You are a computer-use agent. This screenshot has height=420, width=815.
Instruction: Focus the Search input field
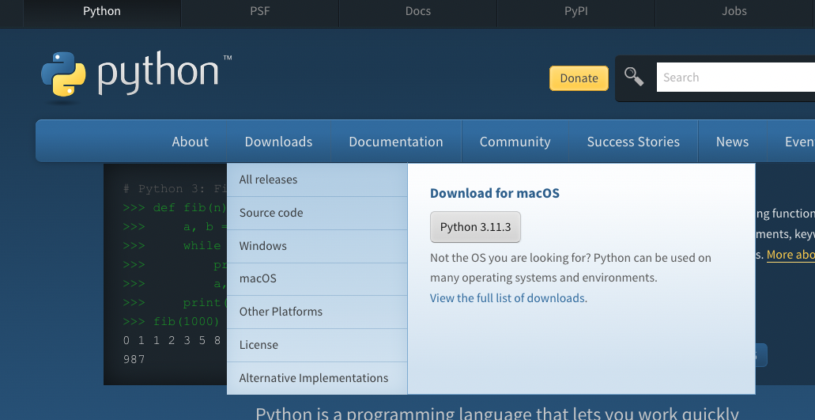coord(735,78)
